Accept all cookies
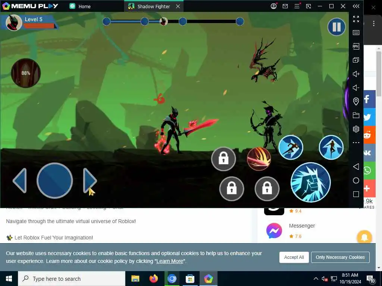 (x=294, y=257)
